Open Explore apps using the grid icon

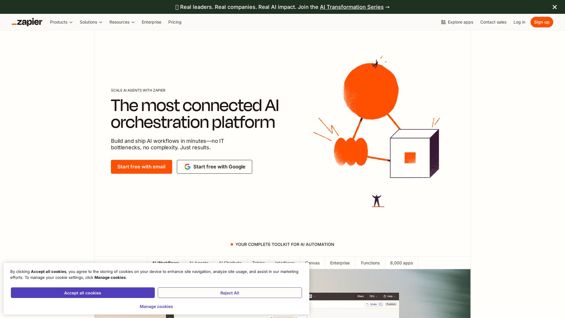(x=443, y=22)
